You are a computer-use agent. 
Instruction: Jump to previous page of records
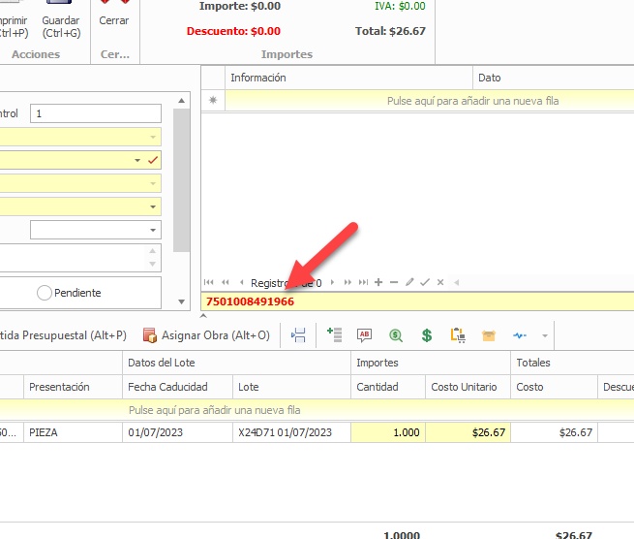(x=226, y=282)
